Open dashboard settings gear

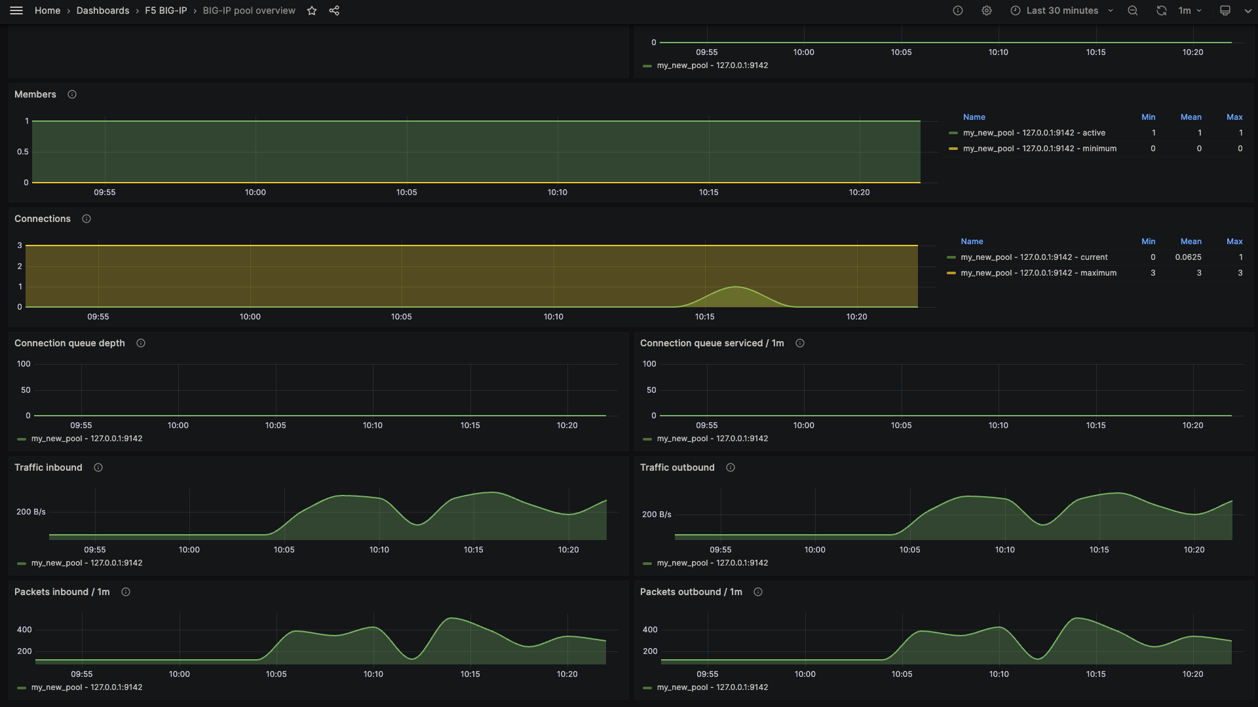click(x=986, y=10)
